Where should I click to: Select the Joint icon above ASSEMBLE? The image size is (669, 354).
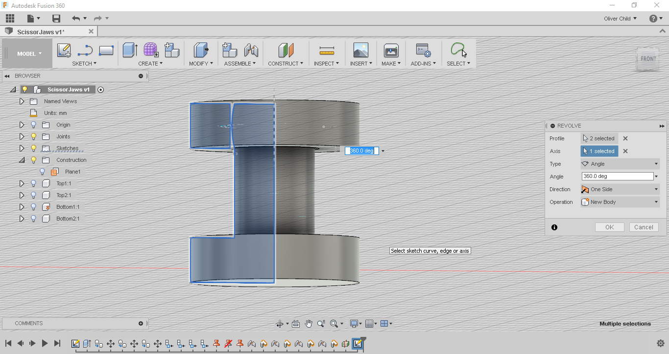coord(251,50)
